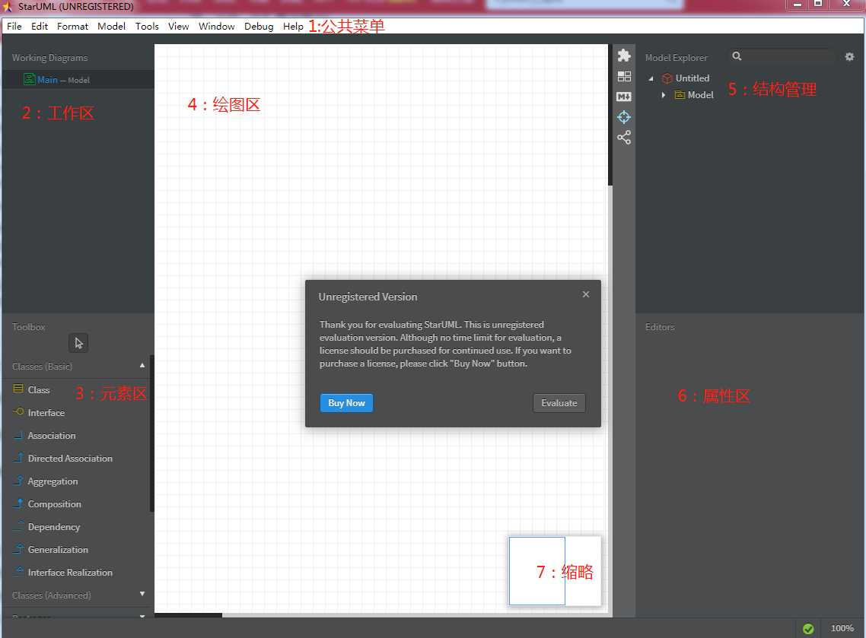
Task: Click the drawing canvas vertical scrollbar
Action: (x=610, y=115)
